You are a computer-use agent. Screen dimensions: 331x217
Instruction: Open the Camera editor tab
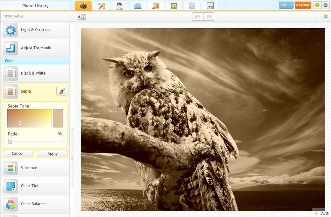[x=83, y=5]
